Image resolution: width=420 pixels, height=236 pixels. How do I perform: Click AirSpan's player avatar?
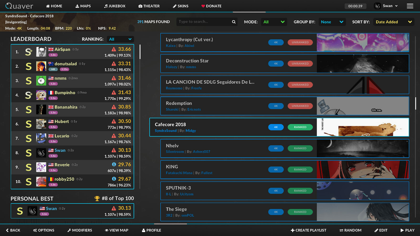[41, 52]
